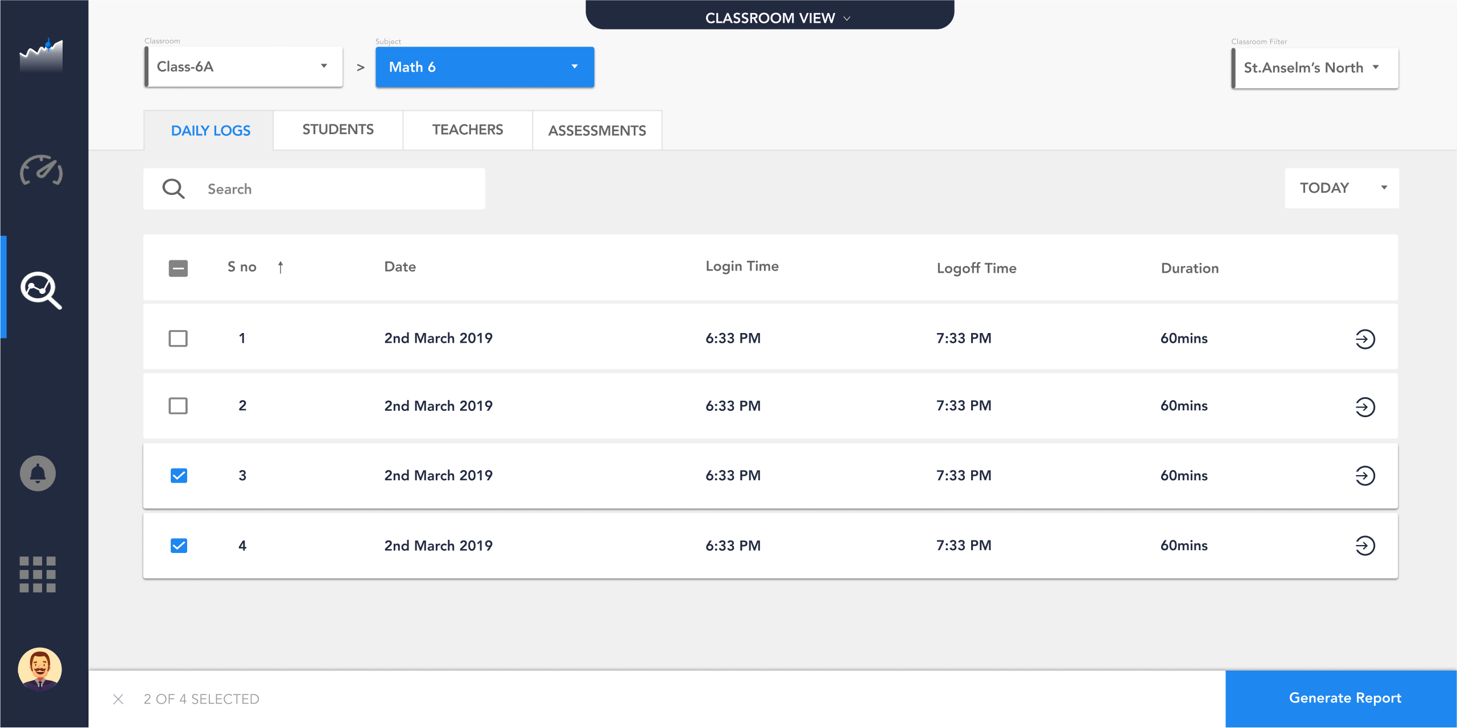Image resolution: width=1457 pixels, height=728 pixels.
Task: Open the TODAY date range dropdown
Action: 1341,188
